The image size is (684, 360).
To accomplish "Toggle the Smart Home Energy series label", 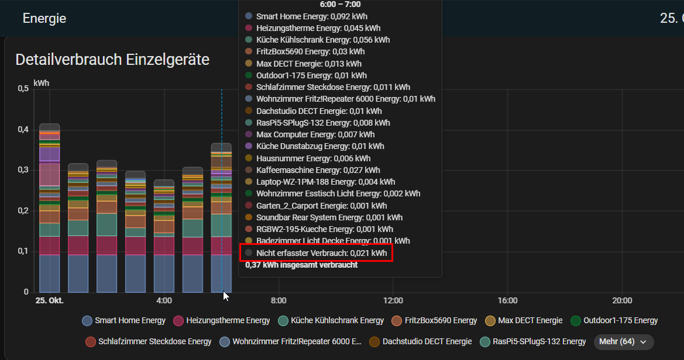I will (x=130, y=321).
